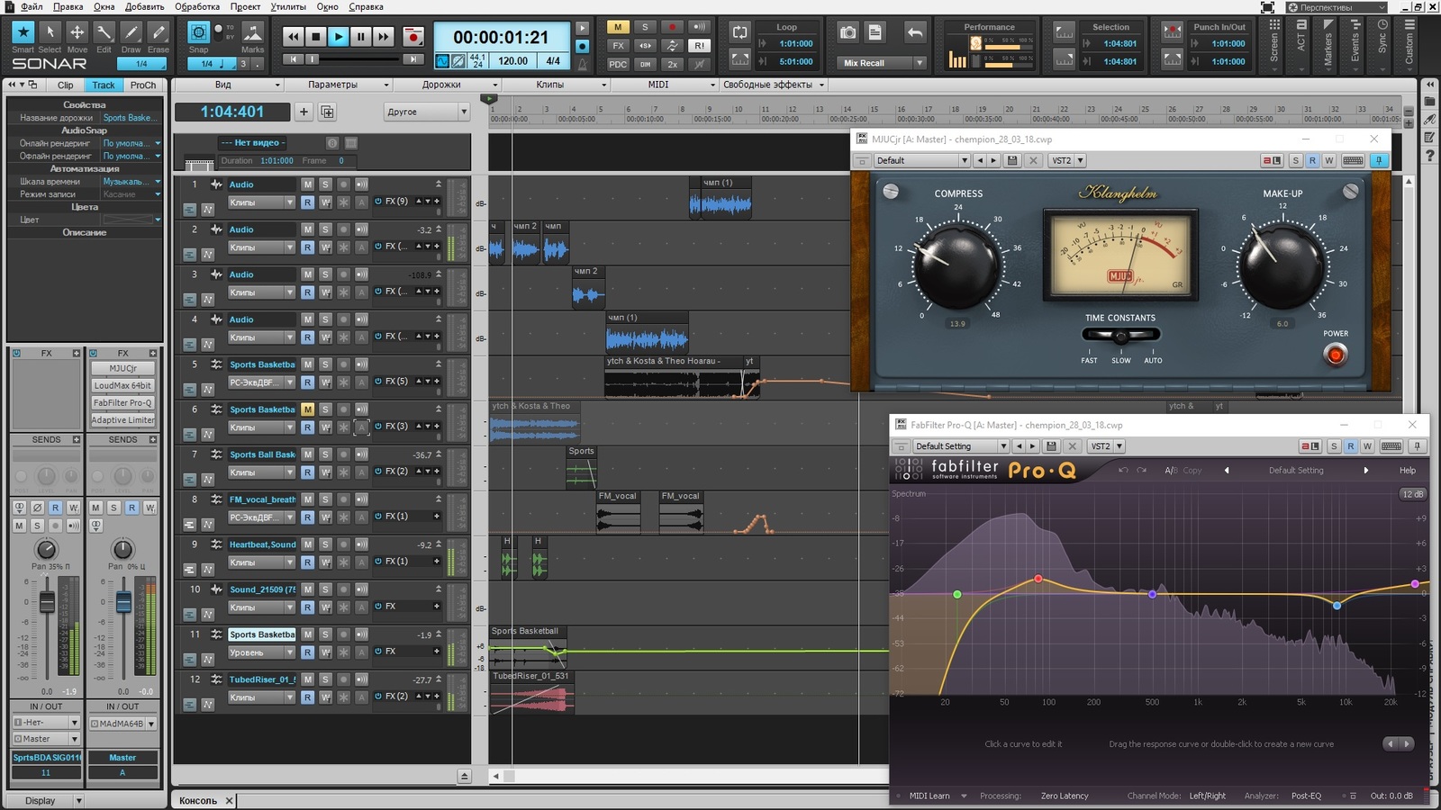Viewport: 1441px width, 810px height.
Task: Arm track 3 Audio for recording
Action: 343,274
